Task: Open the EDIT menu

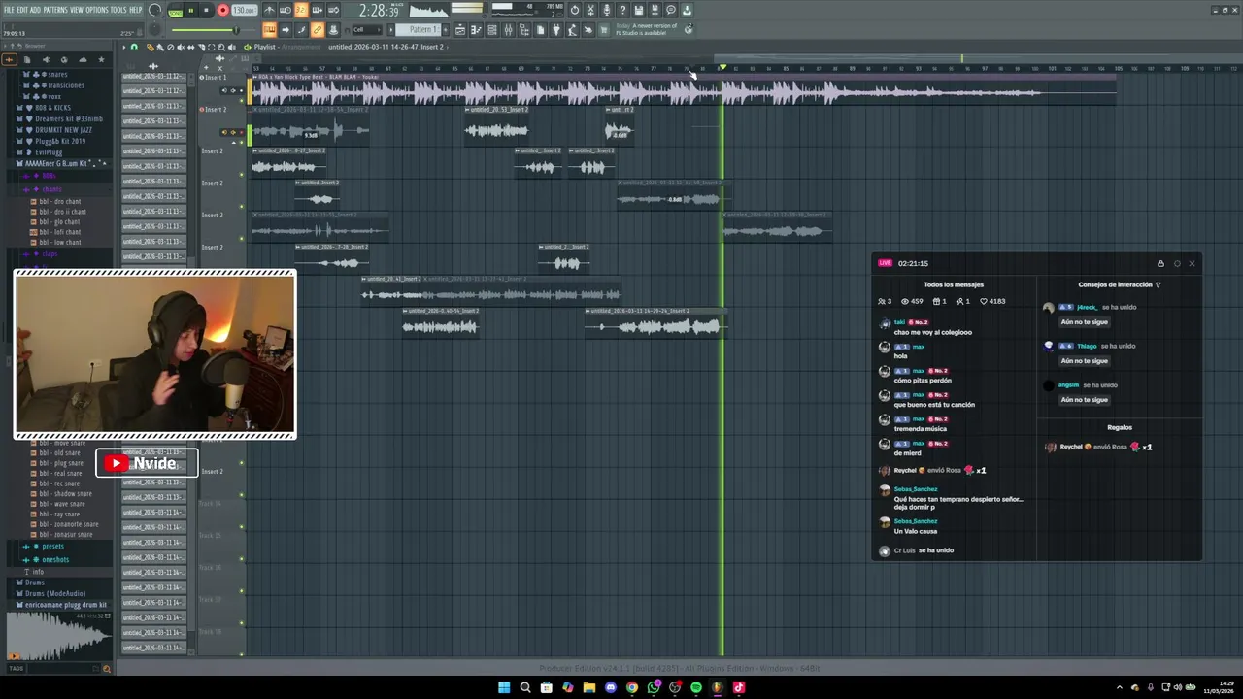Action: pyautogui.click(x=22, y=10)
